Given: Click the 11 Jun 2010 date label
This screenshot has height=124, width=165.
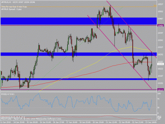Looking at the screenshot, I should (6, 122).
